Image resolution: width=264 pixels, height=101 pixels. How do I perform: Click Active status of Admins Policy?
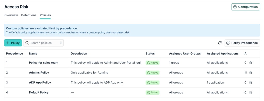point(153,73)
